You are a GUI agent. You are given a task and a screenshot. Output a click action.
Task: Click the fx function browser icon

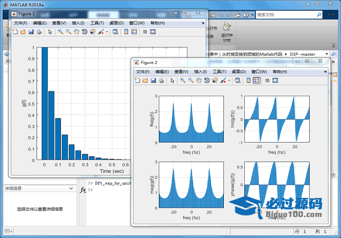[83, 189]
